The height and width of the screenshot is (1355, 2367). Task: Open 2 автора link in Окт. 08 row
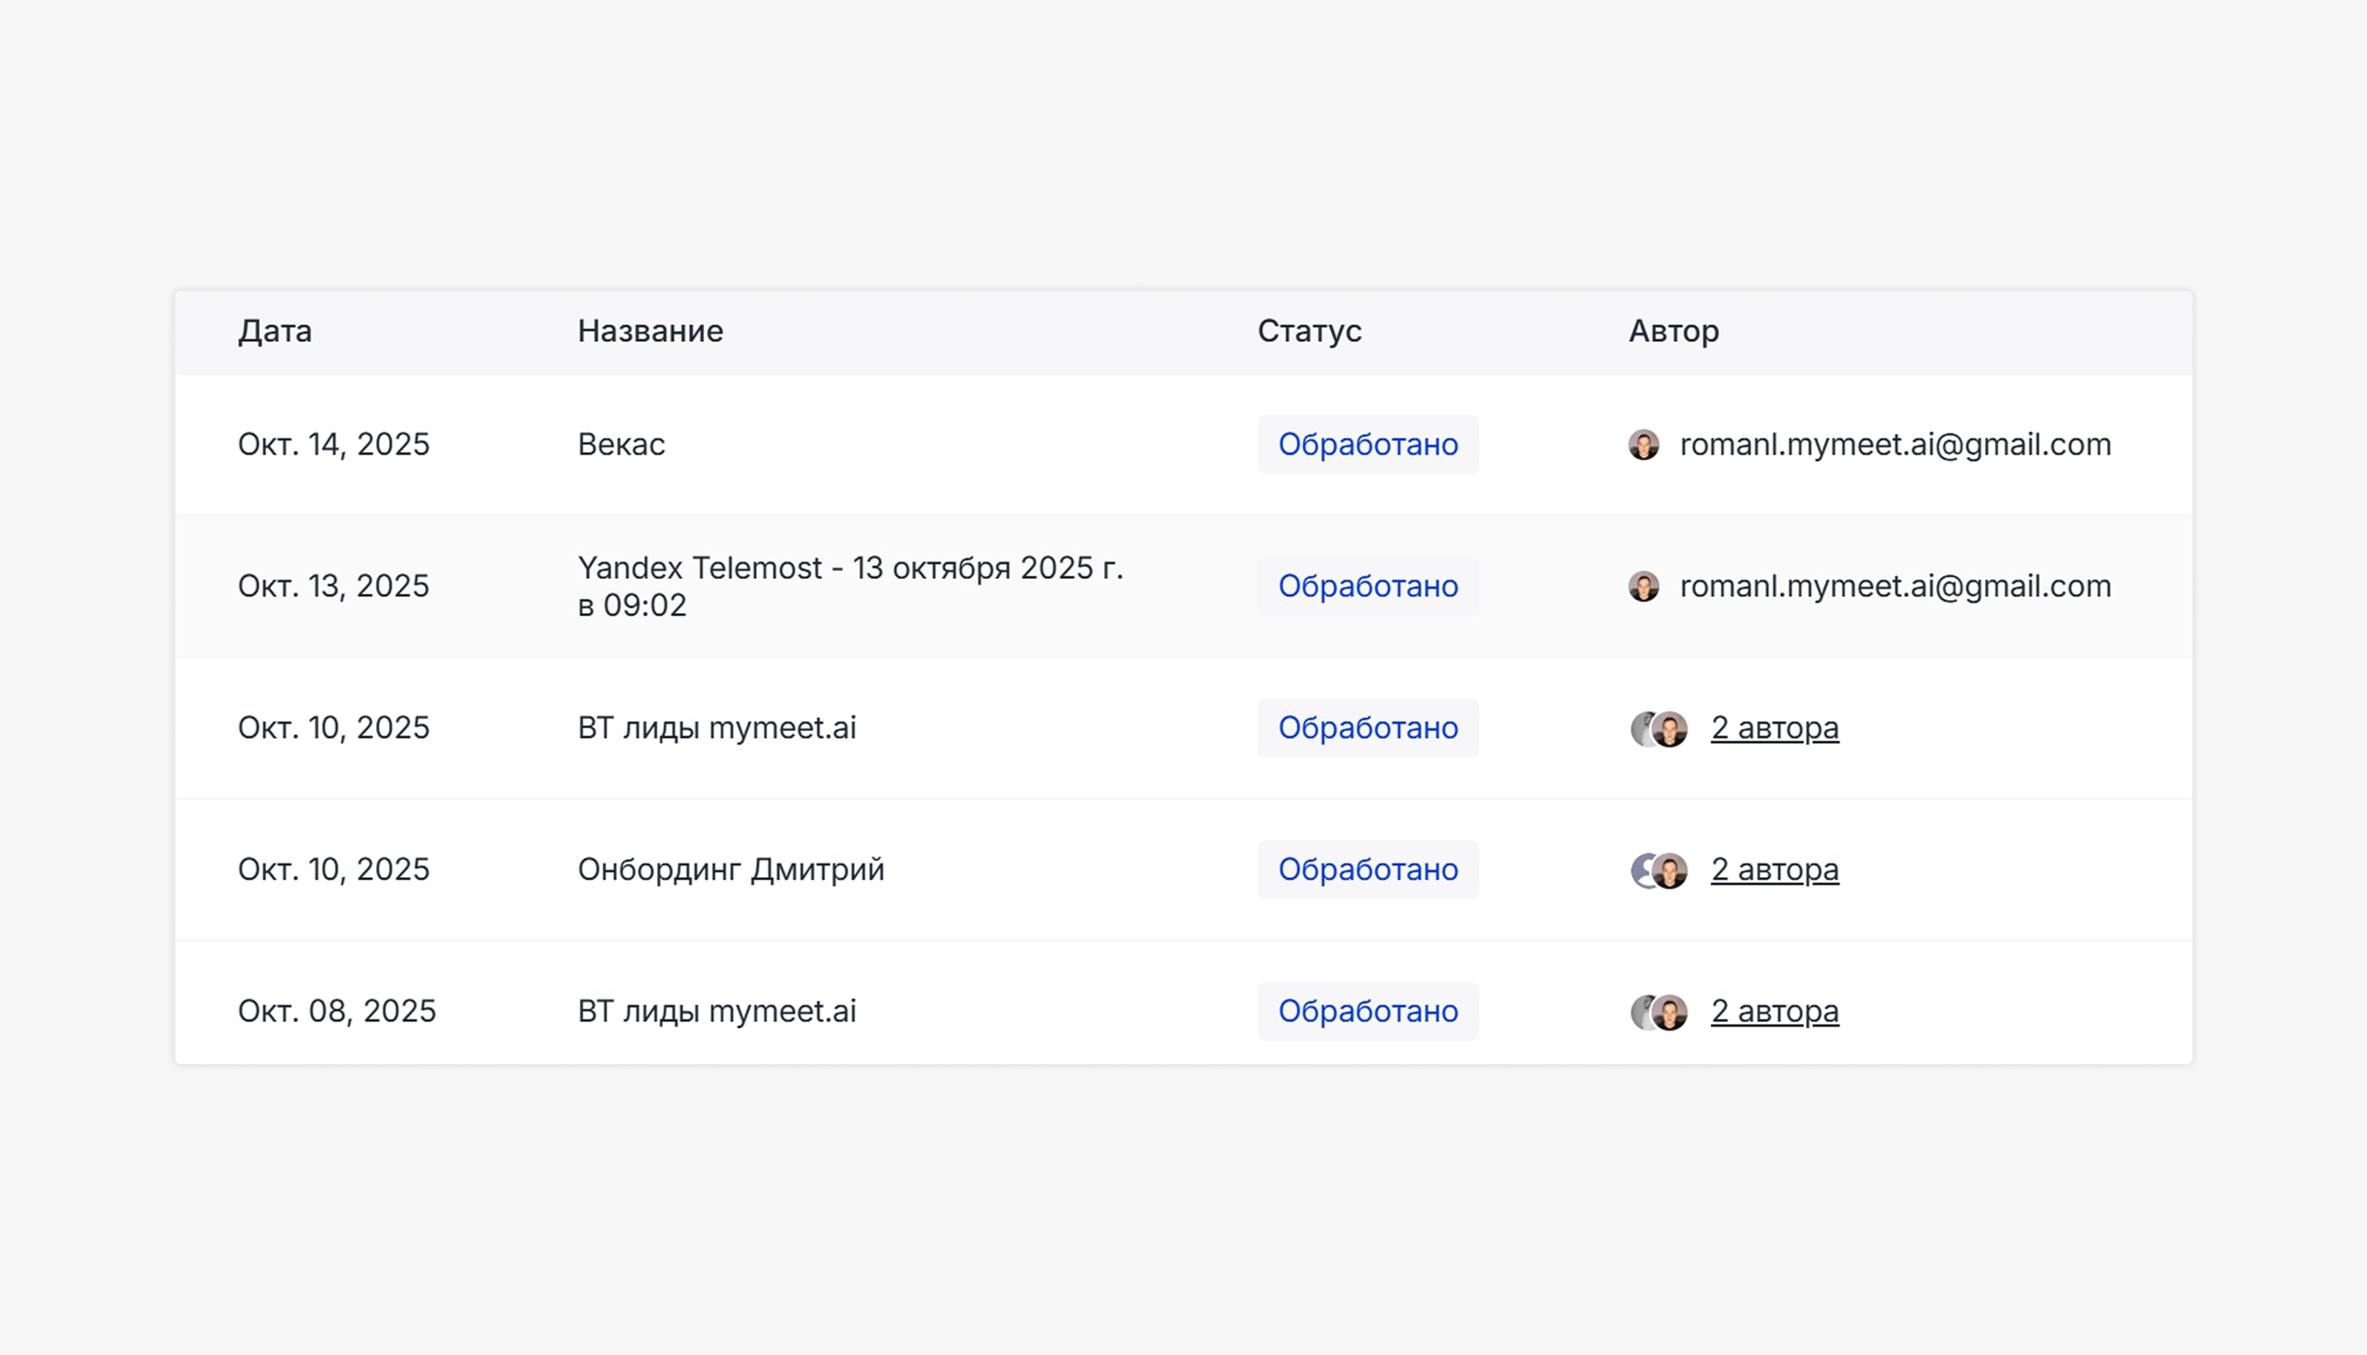pyautogui.click(x=1773, y=1011)
